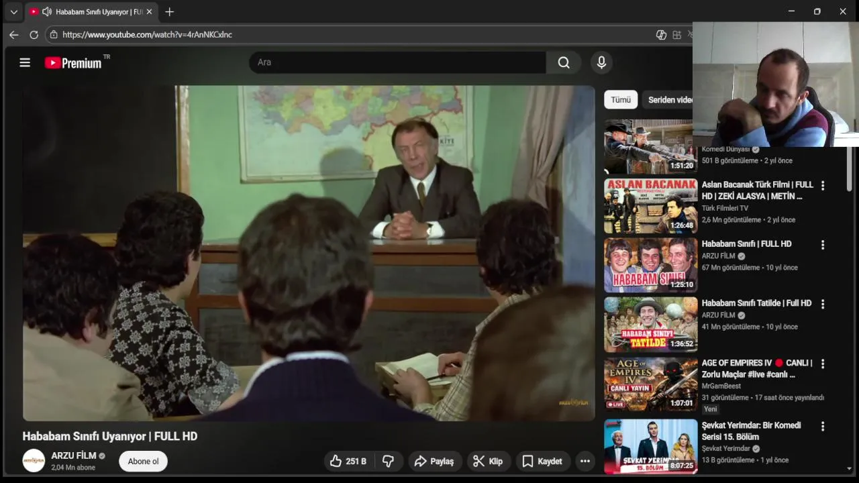Image resolution: width=859 pixels, height=483 pixels.
Task: Open Aslan Bacanak video thumbnail
Action: pyautogui.click(x=650, y=205)
